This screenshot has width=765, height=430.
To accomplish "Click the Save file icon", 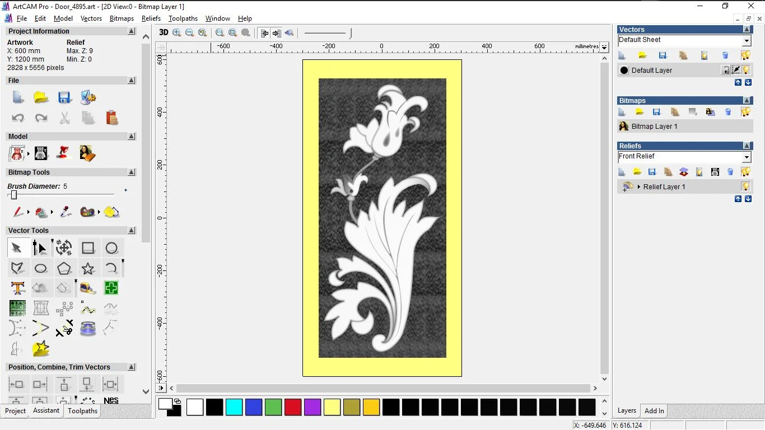I will coord(64,98).
